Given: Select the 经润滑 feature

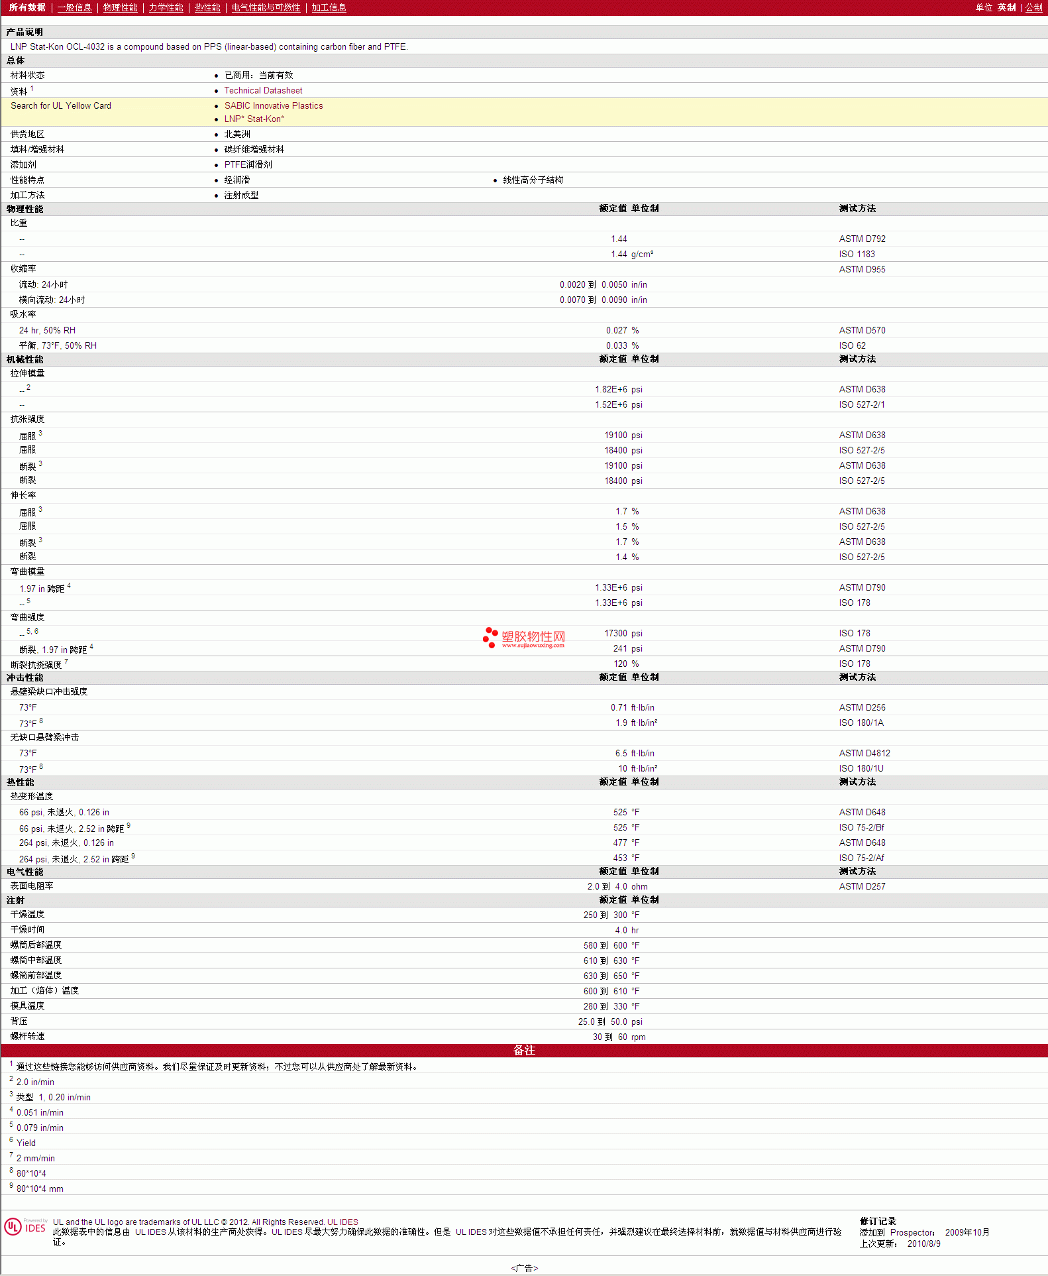Looking at the screenshot, I should point(237,180).
